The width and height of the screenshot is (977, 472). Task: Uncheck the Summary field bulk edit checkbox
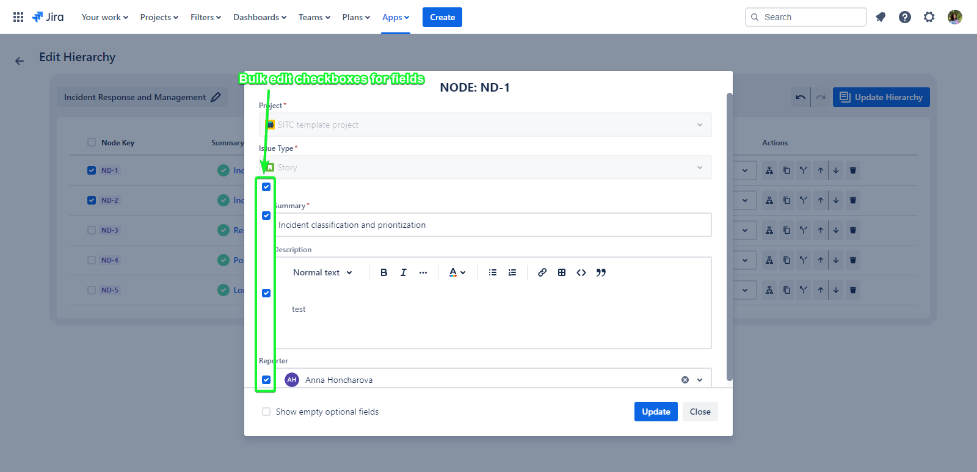pos(266,216)
